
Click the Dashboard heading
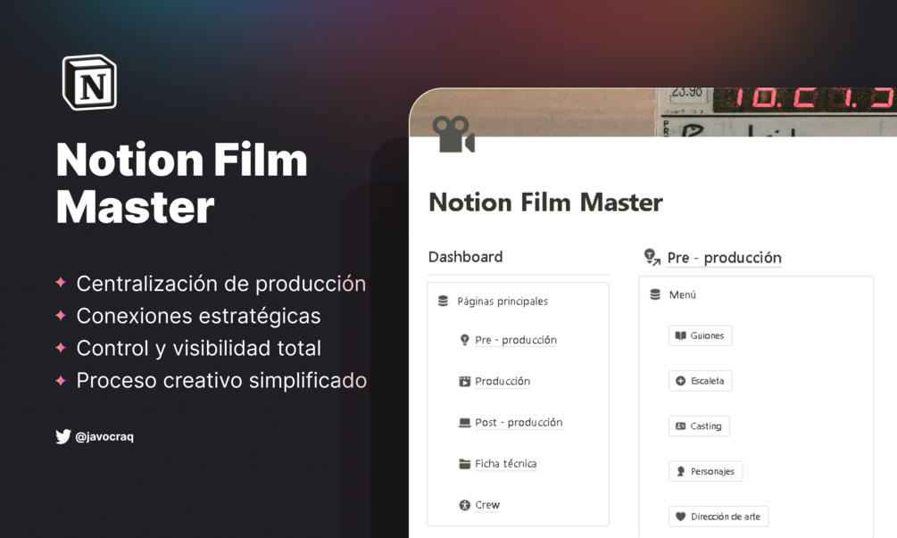point(465,257)
